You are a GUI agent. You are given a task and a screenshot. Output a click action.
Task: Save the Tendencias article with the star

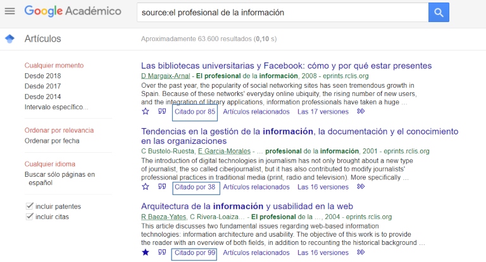point(146,186)
